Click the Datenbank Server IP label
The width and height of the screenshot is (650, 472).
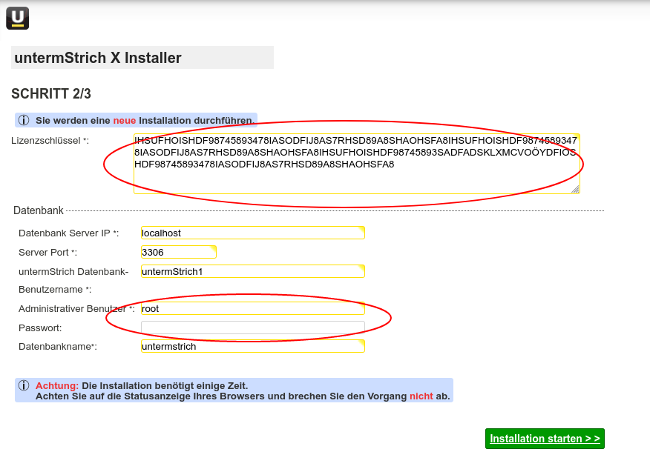pos(68,233)
